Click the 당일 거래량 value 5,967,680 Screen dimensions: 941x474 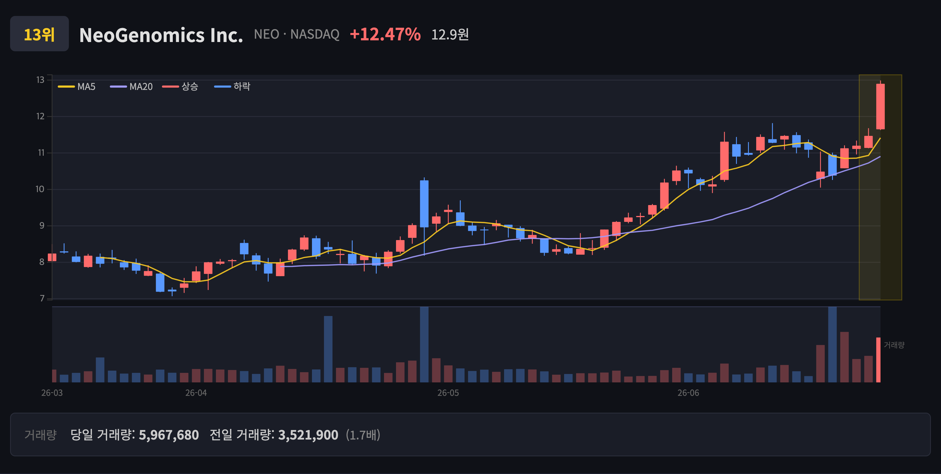(169, 435)
